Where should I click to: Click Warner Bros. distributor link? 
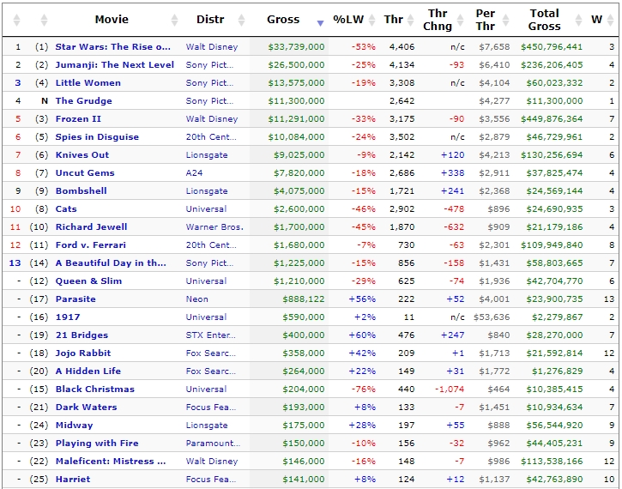tap(214, 226)
